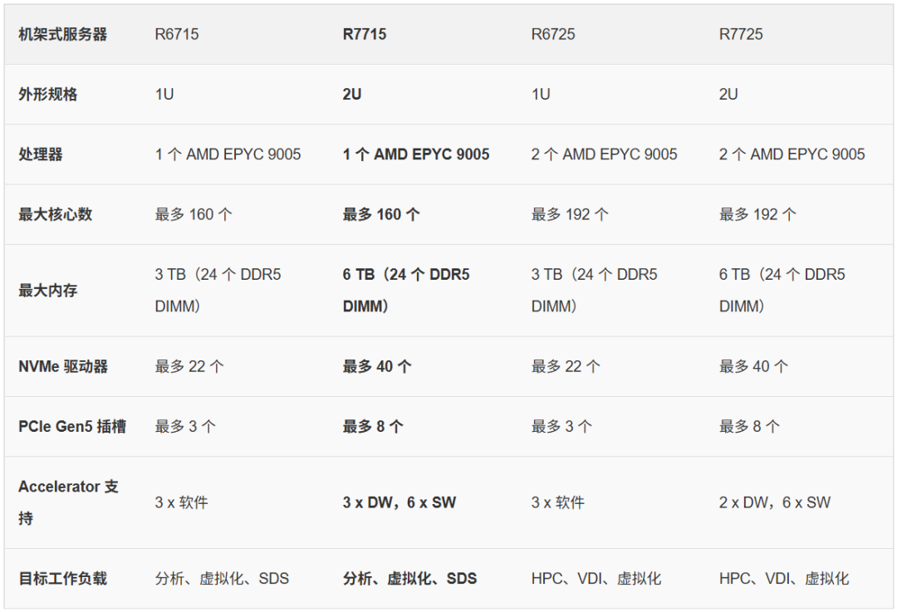Select the R6715 column header
The width and height of the screenshot is (897, 612).
[x=177, y=34]
